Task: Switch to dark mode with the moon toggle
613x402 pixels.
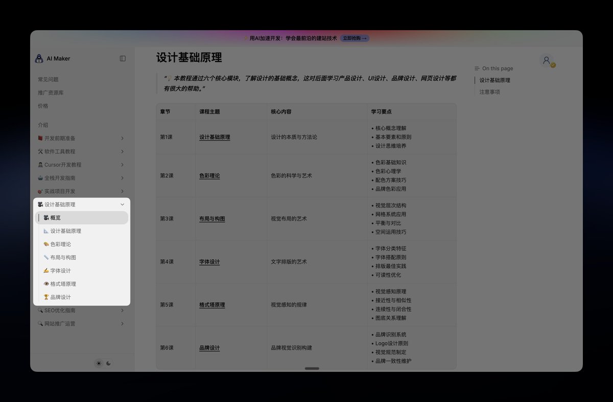Action: (x=108, y=364)
